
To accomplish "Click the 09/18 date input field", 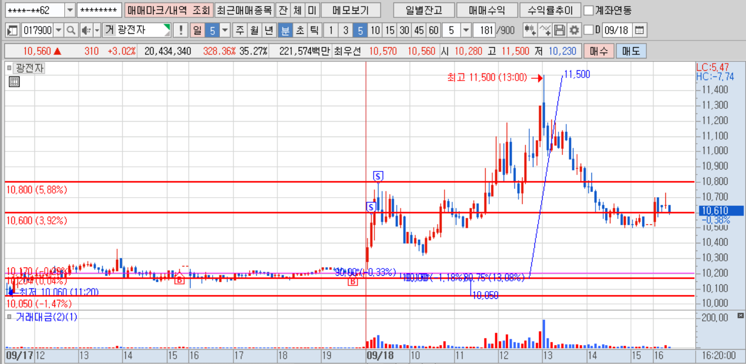I will pos(617,30).
